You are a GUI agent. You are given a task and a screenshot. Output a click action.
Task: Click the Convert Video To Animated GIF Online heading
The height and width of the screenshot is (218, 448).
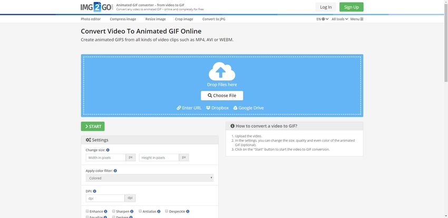tap(141, 31)
